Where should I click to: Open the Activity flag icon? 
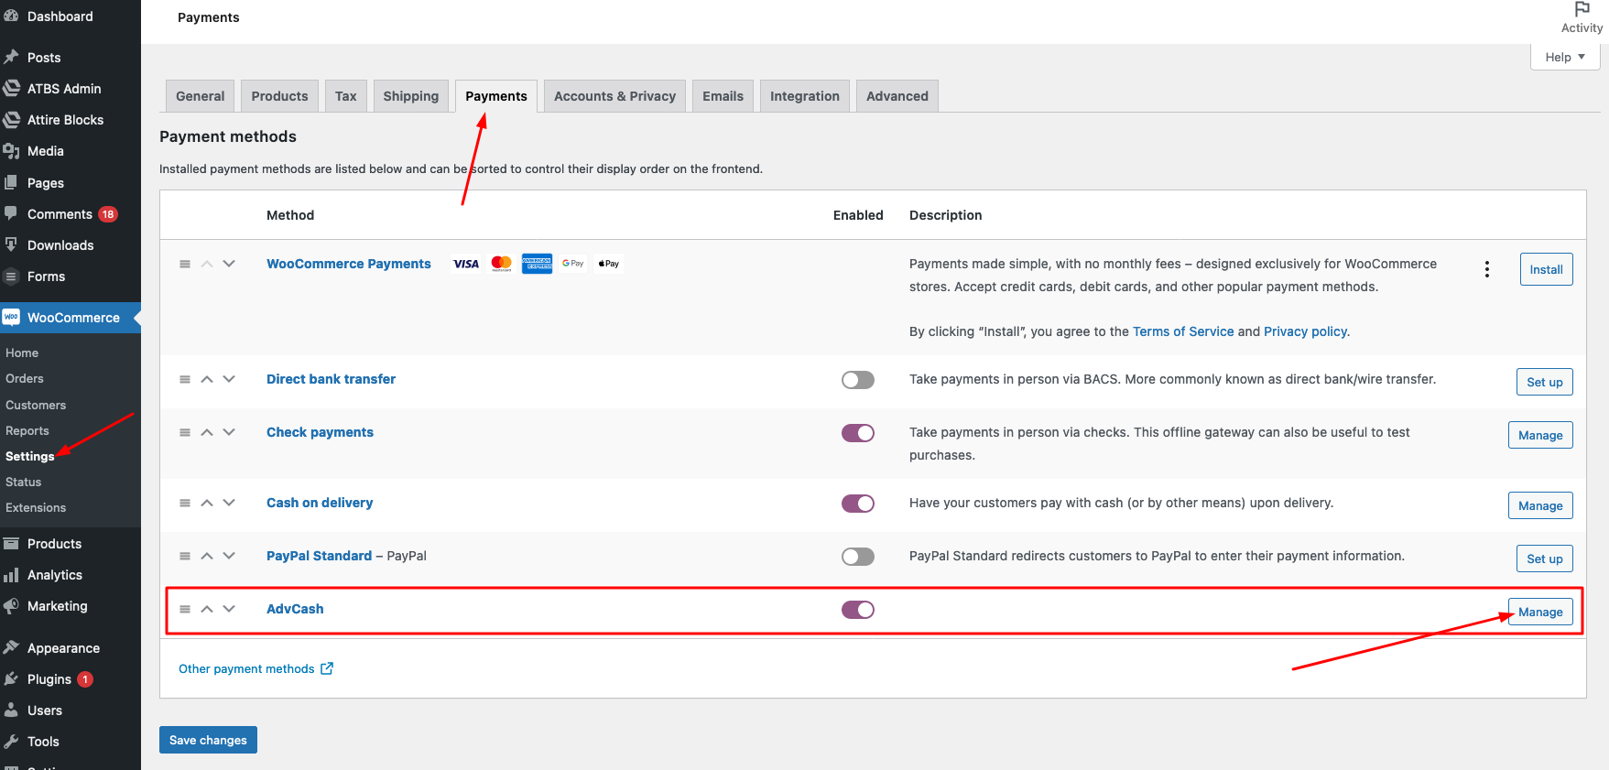[1582, 9]
